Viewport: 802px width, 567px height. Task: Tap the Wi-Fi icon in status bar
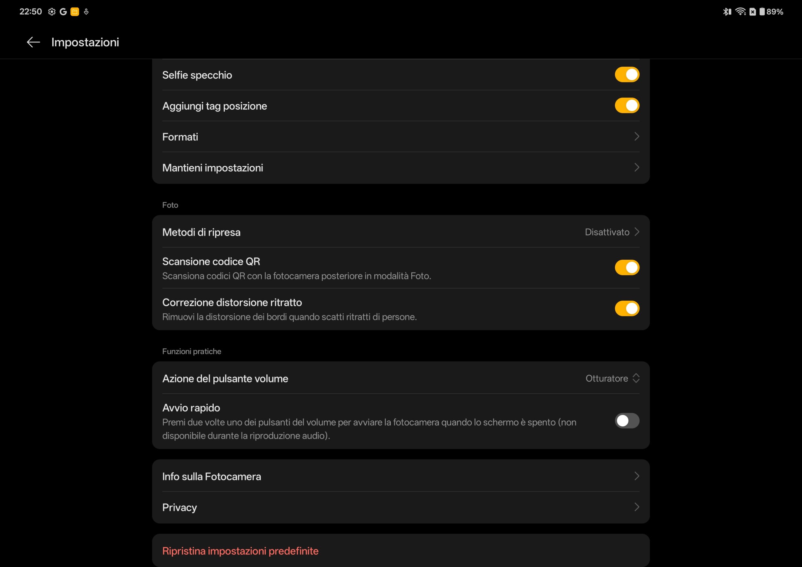click(x=740, y=12)
